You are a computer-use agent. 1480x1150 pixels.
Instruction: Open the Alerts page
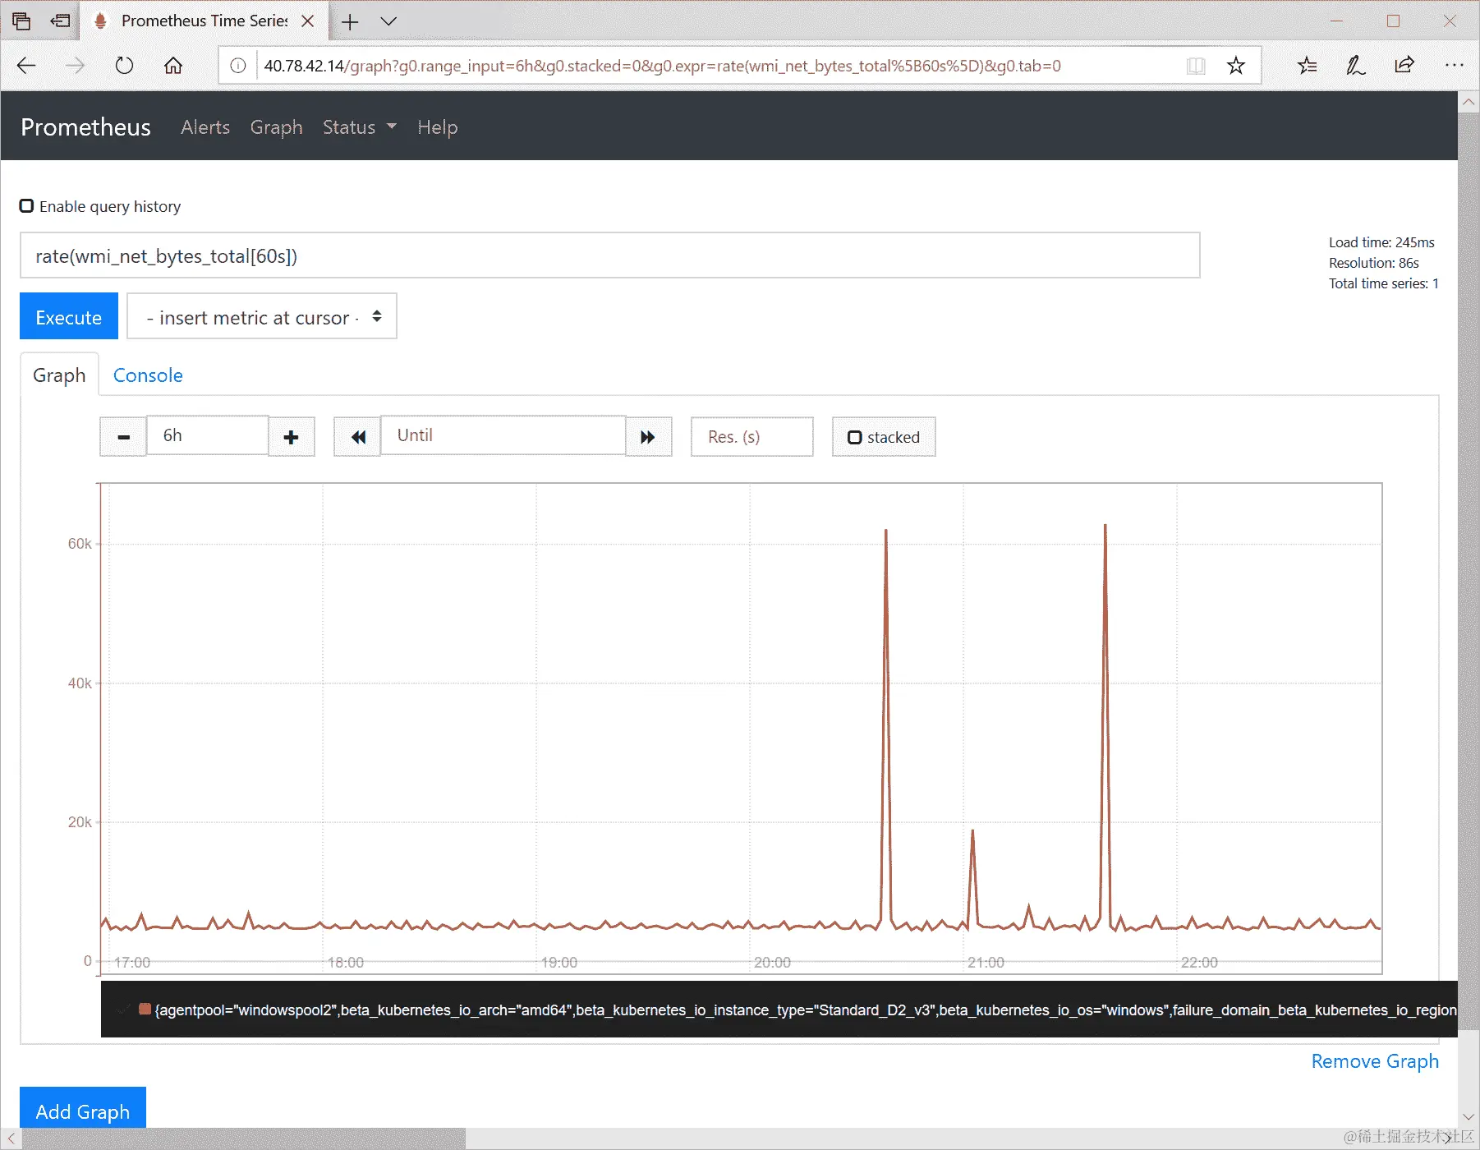pos(205,127)
